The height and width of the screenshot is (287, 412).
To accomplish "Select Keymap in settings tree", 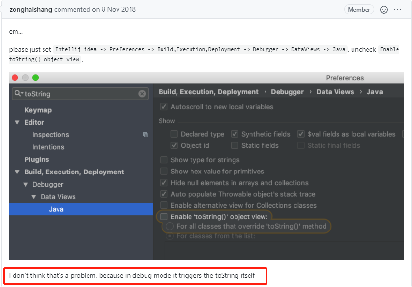I will pyautogui.click(x=38, y=110).
